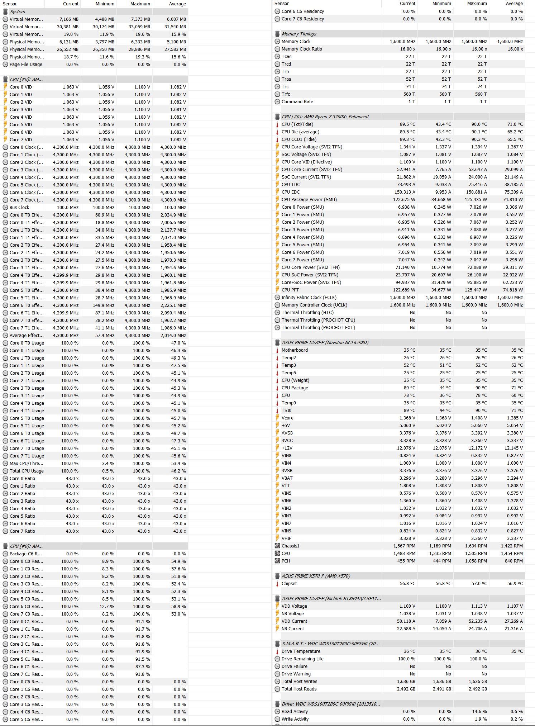Click the Richtek RT8894A section icon
The width and height of the screenshot is (535, 726).
(x=277, y=599)
